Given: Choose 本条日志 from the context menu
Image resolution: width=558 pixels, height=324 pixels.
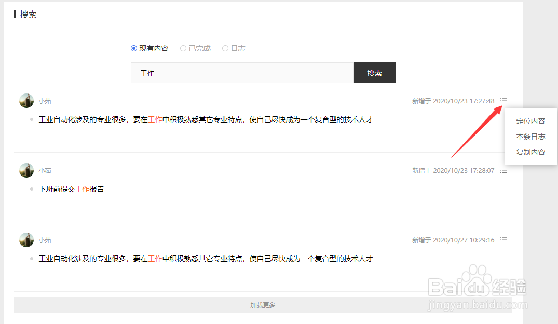Looking at the screenshot, I should pos(530,137).
